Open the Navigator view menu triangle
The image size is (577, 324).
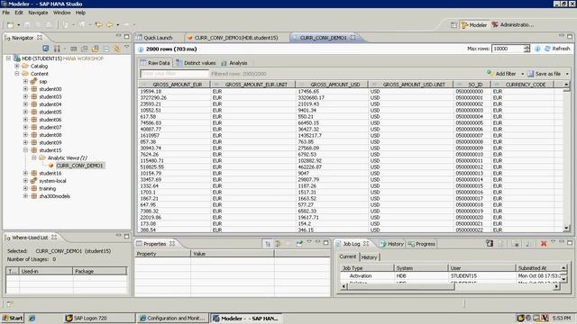click(126, 47)
